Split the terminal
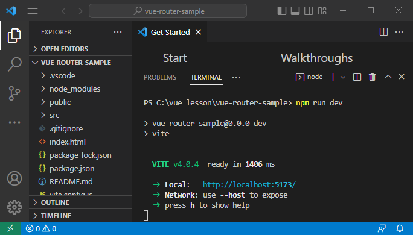413x235 pixels. 357,77
